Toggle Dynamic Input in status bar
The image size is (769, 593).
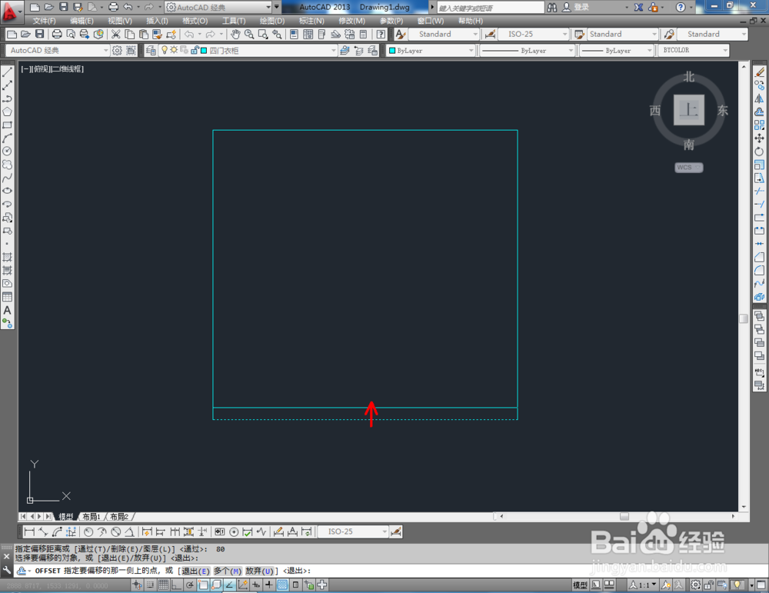[255, 585]
